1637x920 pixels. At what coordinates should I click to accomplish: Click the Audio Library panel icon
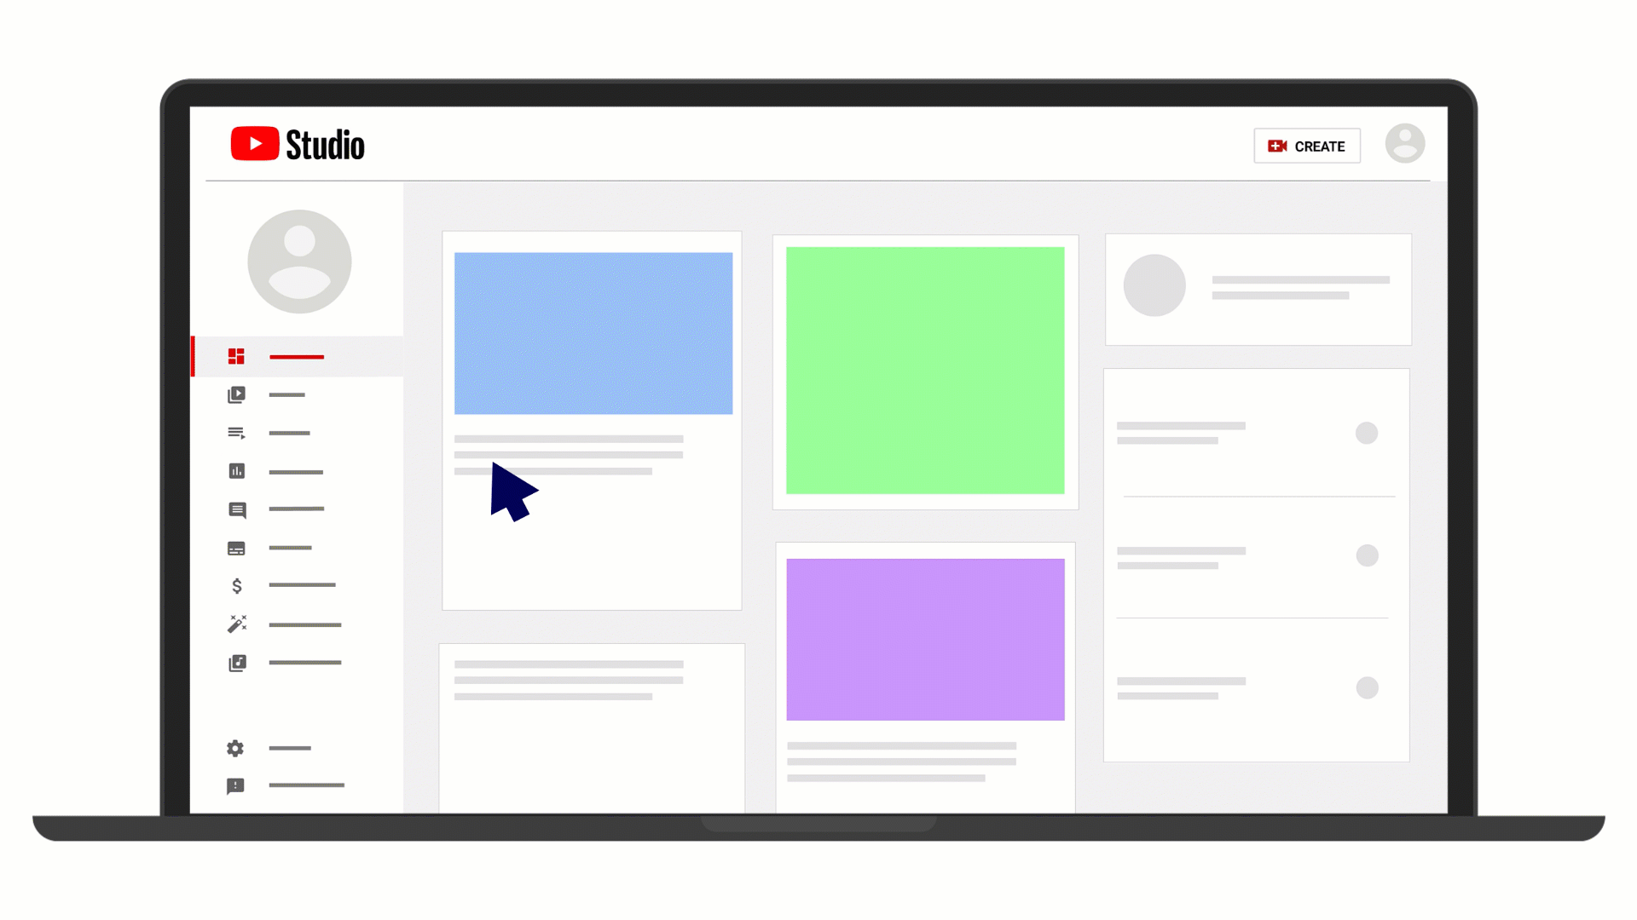coord(237,663)
